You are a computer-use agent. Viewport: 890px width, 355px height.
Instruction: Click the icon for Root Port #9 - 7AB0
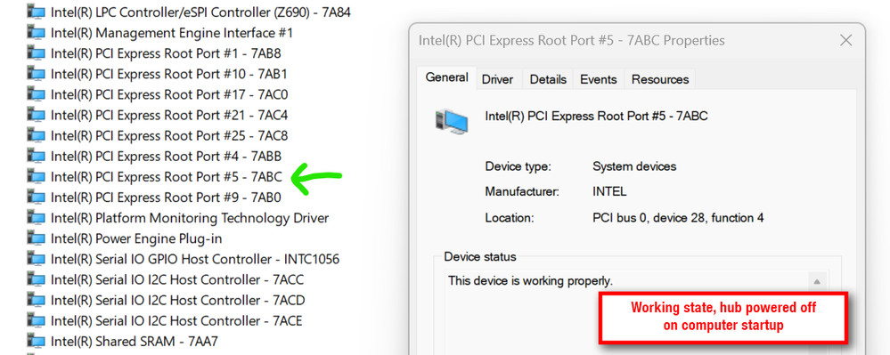tap(36, 198)
